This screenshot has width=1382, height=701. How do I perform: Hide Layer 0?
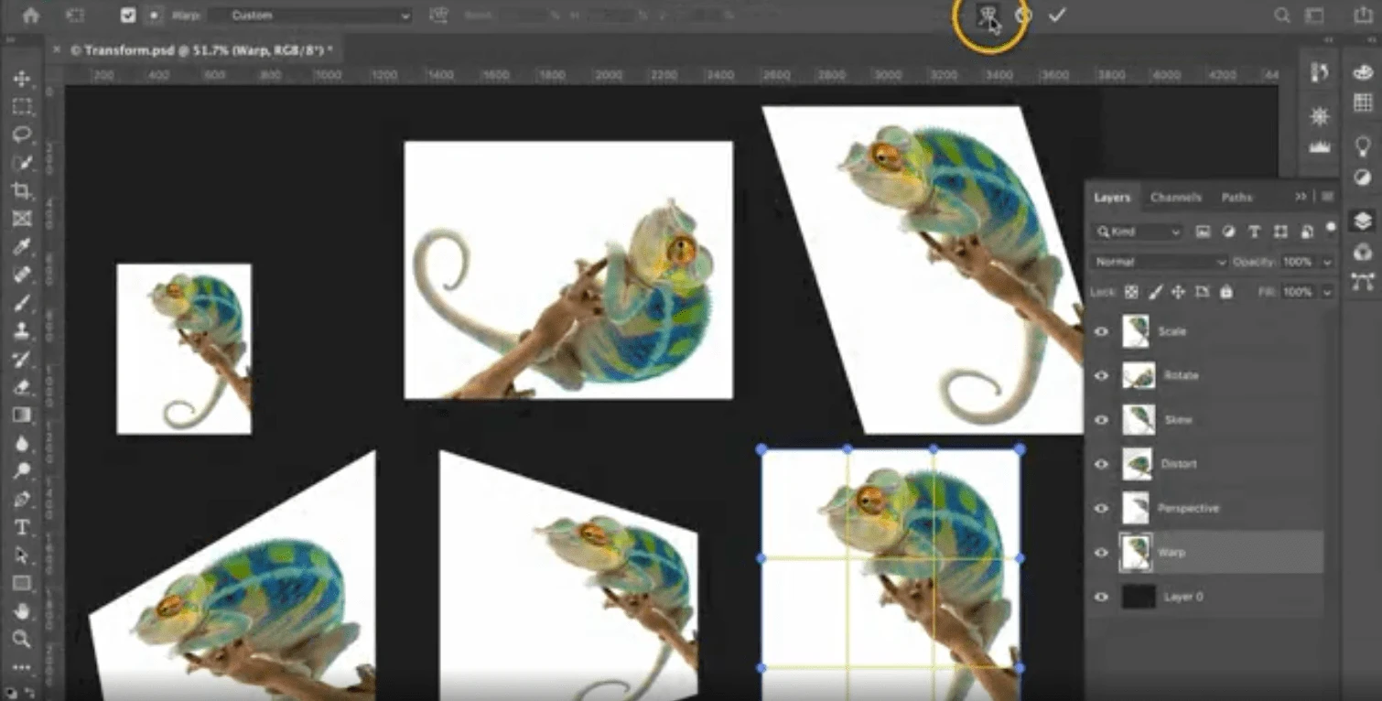click(1101, 597)
